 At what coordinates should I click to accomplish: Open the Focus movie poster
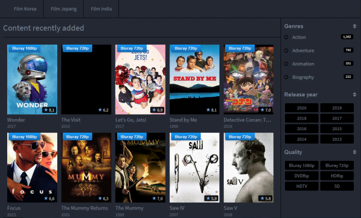tap(32, 168)
